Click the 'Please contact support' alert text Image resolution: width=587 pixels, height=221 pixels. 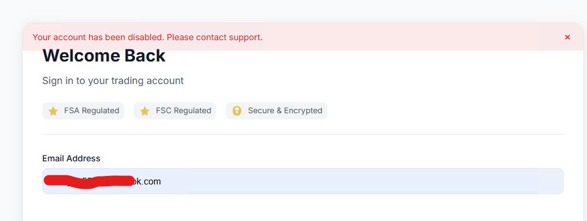pos(214,37)
